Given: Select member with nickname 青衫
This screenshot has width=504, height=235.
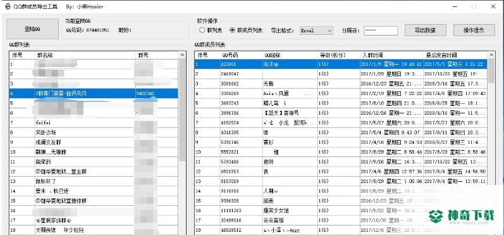Looking at the screenshot, I should (x=341, y=143).
